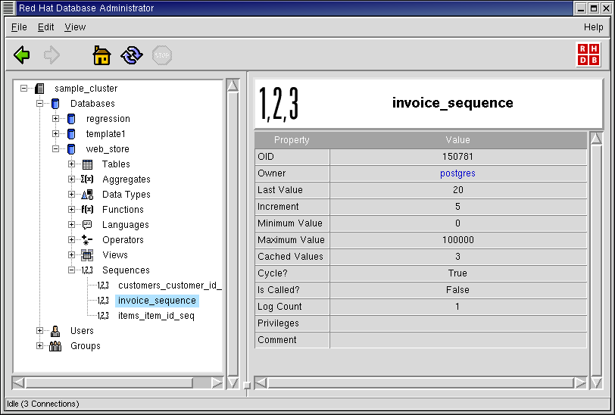
Task: Click the regression database icon
Action: pos(71,119)
